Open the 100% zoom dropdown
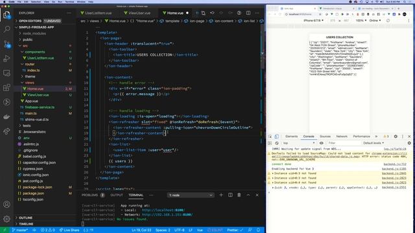The height and width of the screenshot is (233, 415). (x=361, y=20)
